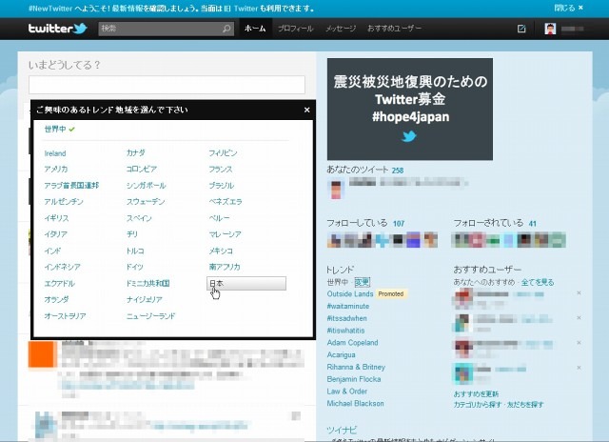Choose 日本 as trend region

point(246,283)
